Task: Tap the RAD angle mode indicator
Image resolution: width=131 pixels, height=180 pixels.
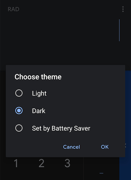Action: tap(13, 9)
